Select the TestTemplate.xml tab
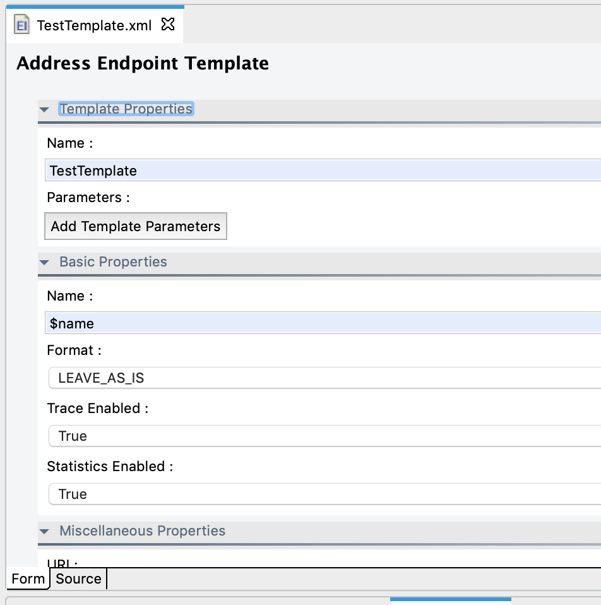Image resolution: width=601 pixels, height=605 pixels. (x=94, y=25)
